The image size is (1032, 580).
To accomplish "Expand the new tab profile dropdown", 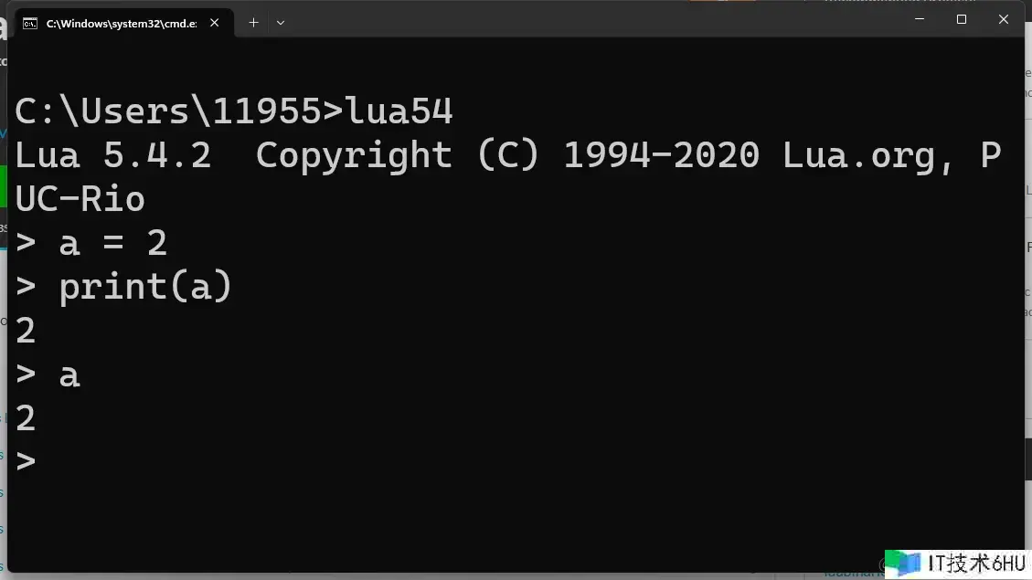I will 281,22.
